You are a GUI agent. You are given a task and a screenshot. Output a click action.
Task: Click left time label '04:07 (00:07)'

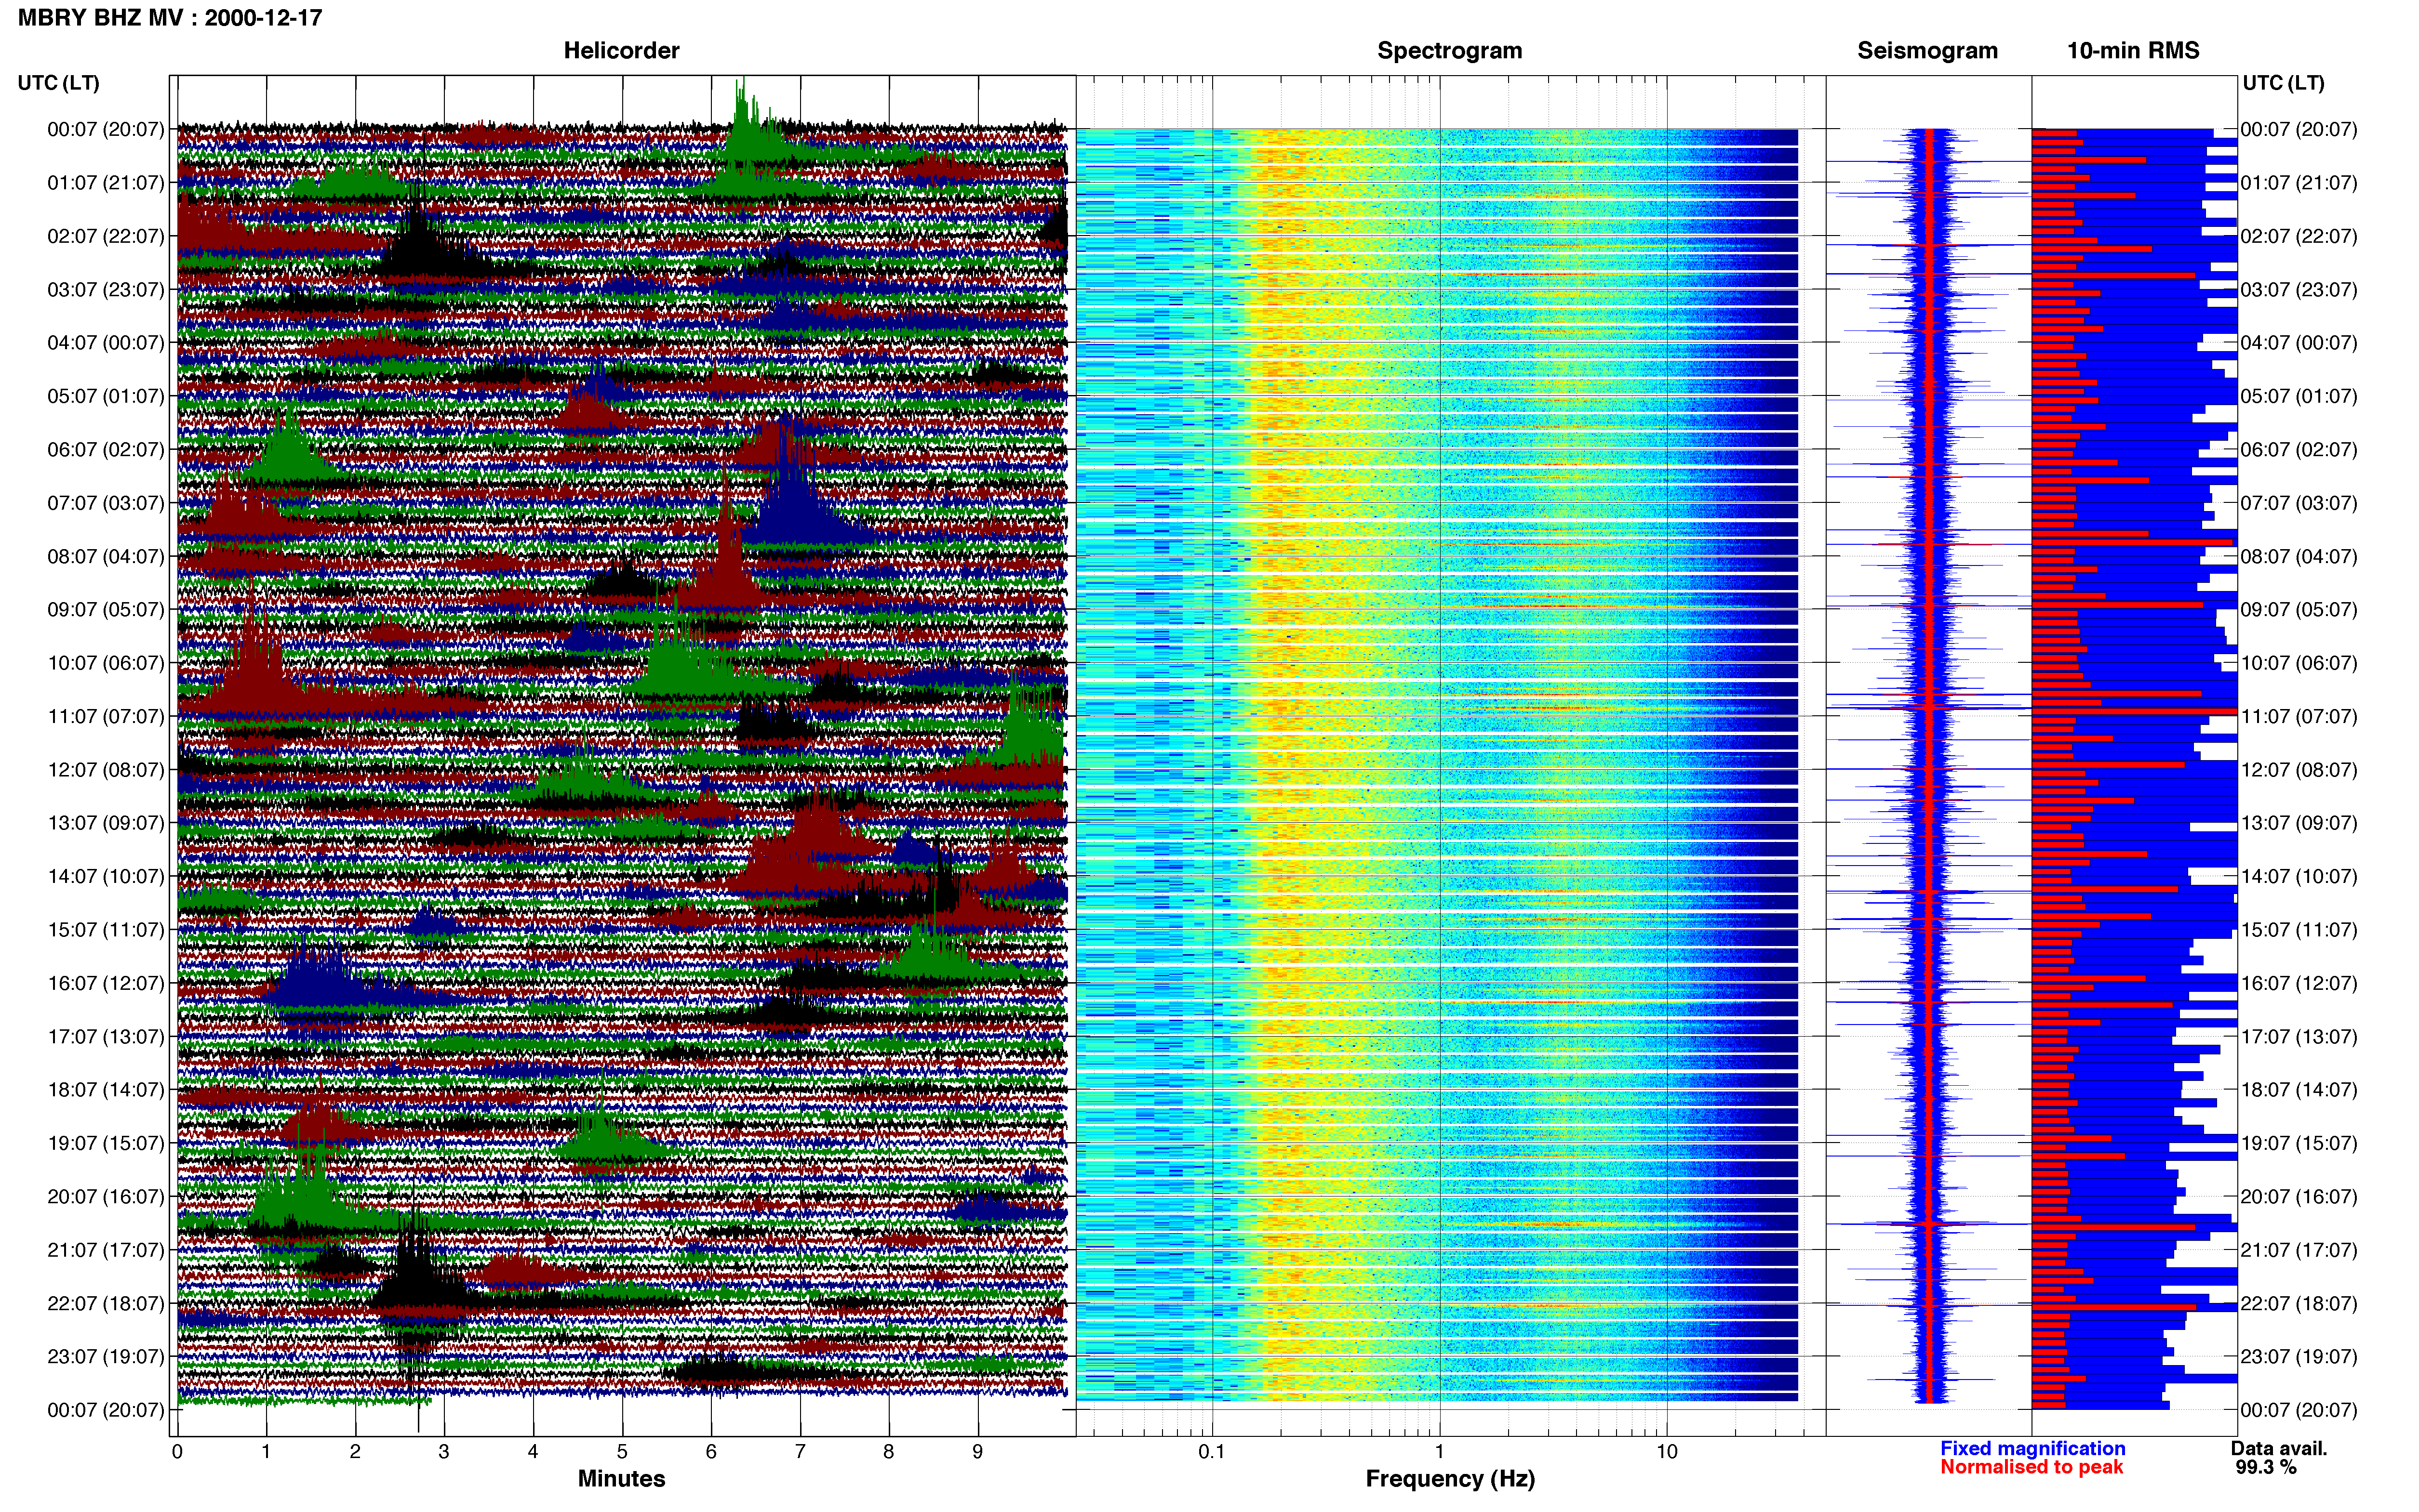(106, 343)
